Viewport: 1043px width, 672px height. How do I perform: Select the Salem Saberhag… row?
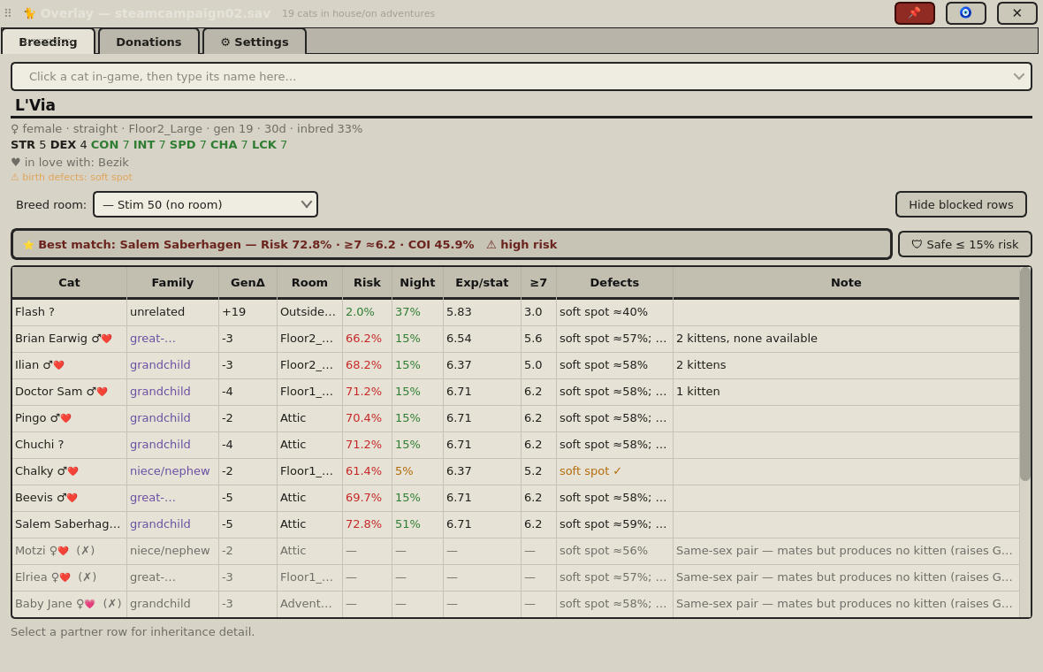(515, 524)
